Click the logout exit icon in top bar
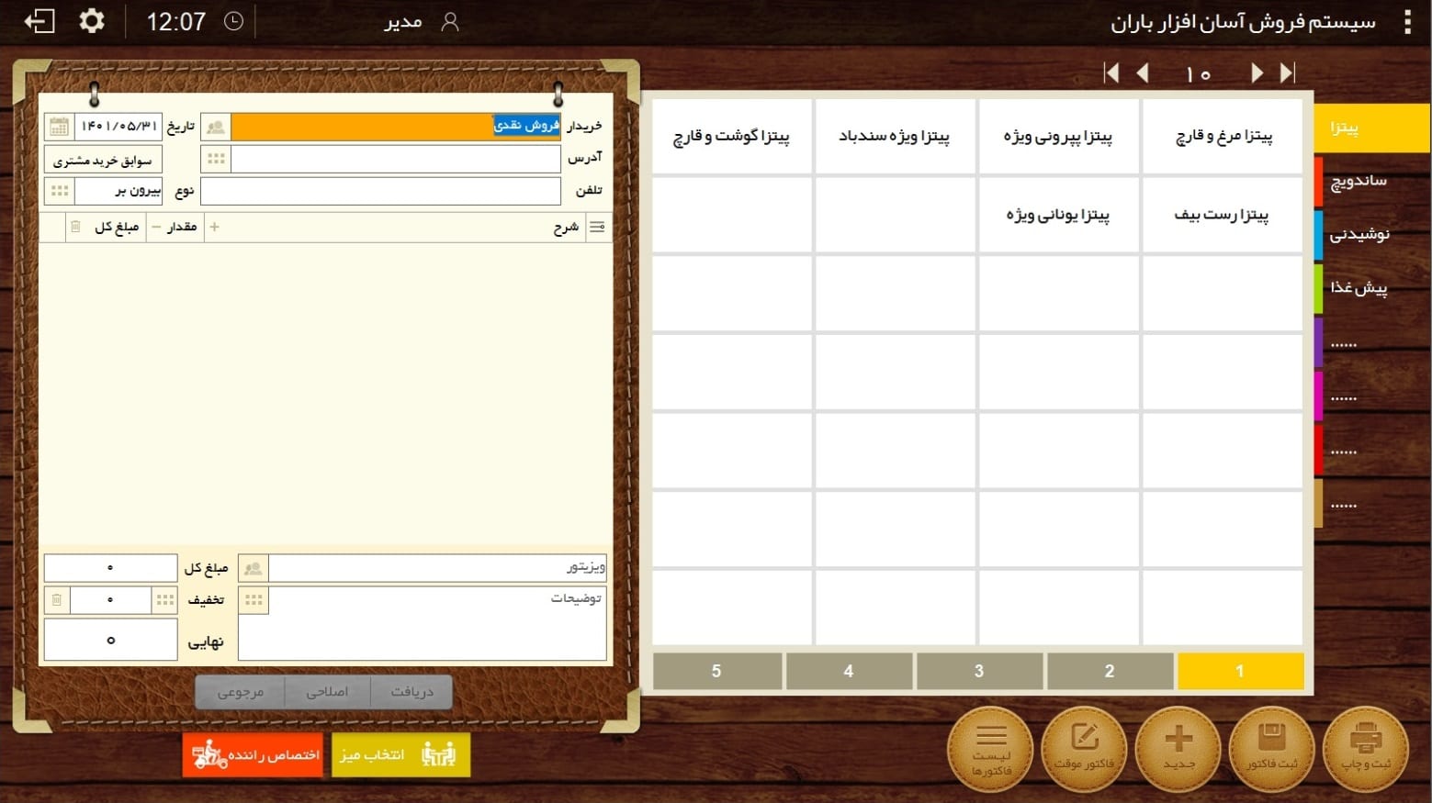The image size is (1432, 803). point(39,21)
